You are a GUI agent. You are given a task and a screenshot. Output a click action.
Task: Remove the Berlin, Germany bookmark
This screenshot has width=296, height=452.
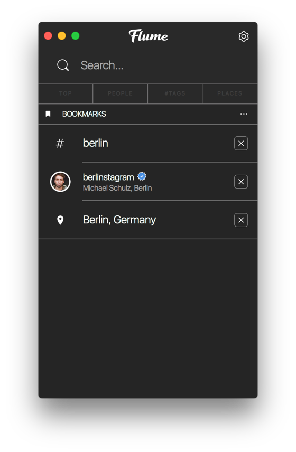(241, 220)
